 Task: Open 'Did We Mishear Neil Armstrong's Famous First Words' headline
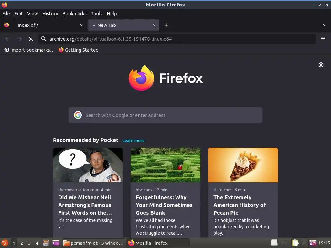85,205
